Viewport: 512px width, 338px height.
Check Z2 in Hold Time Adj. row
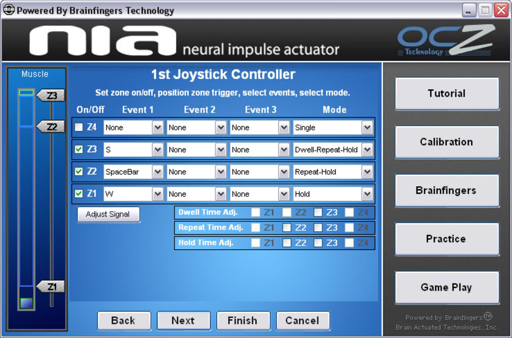point(287,243)
